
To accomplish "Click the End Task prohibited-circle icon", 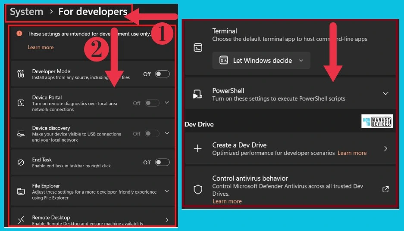I will click(21, 163).
